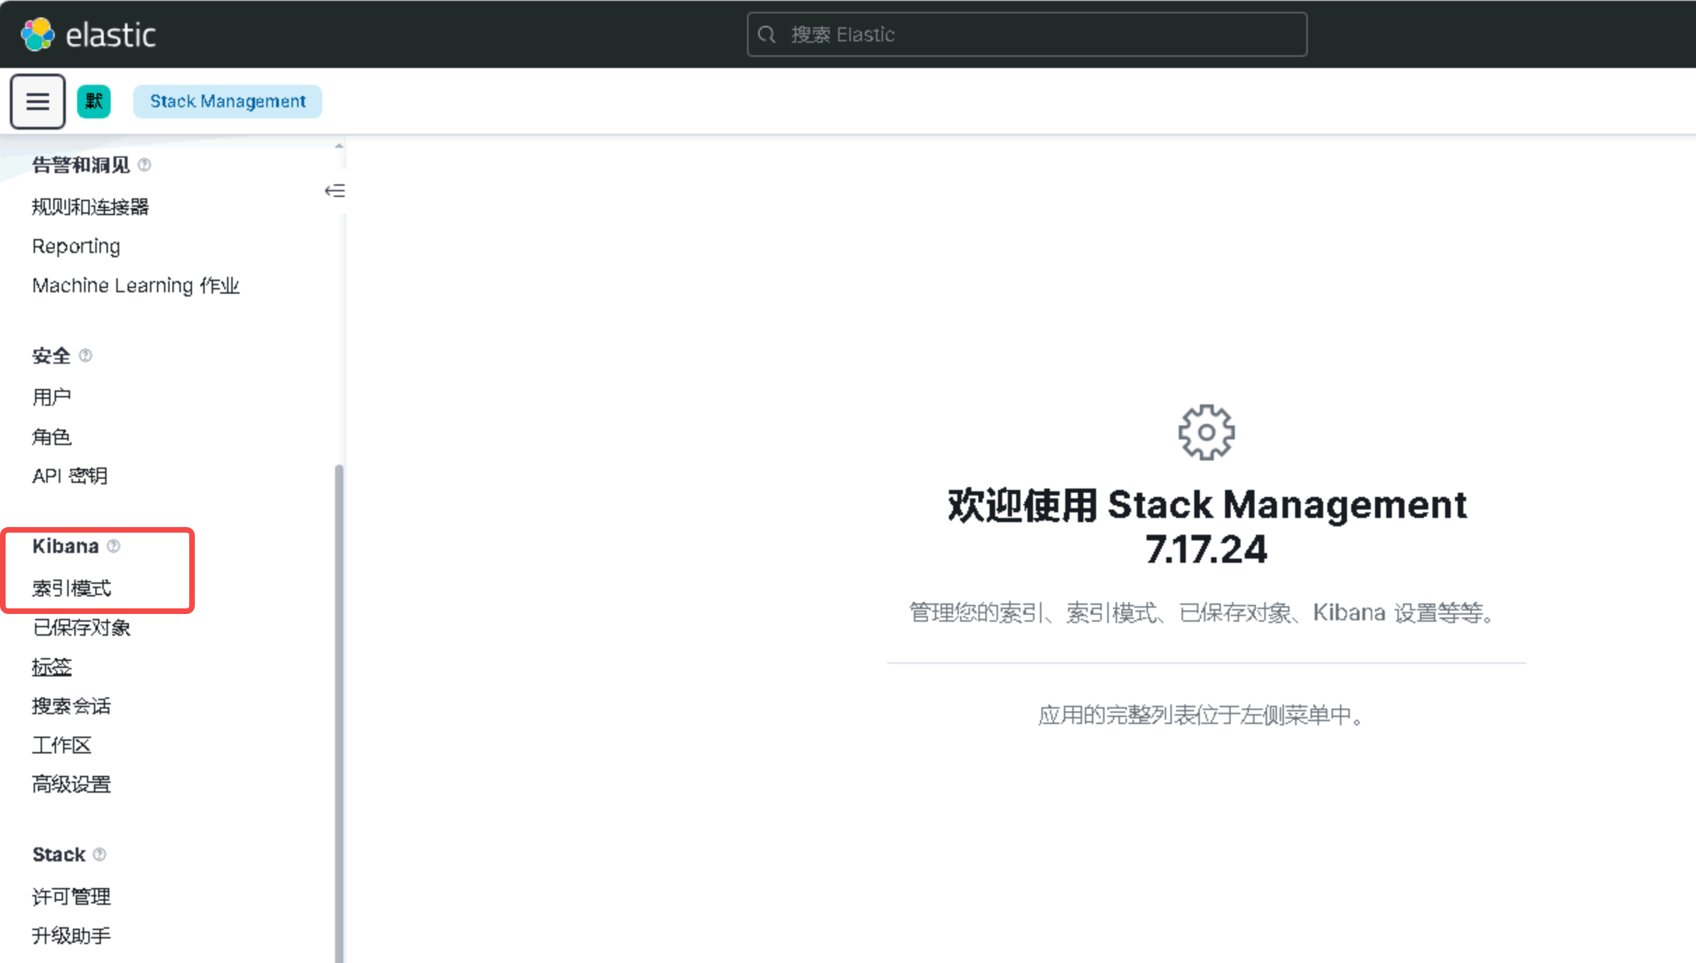Open API 密钥 management
This screenshot has height=963, width=1696.
pos(69,476)
